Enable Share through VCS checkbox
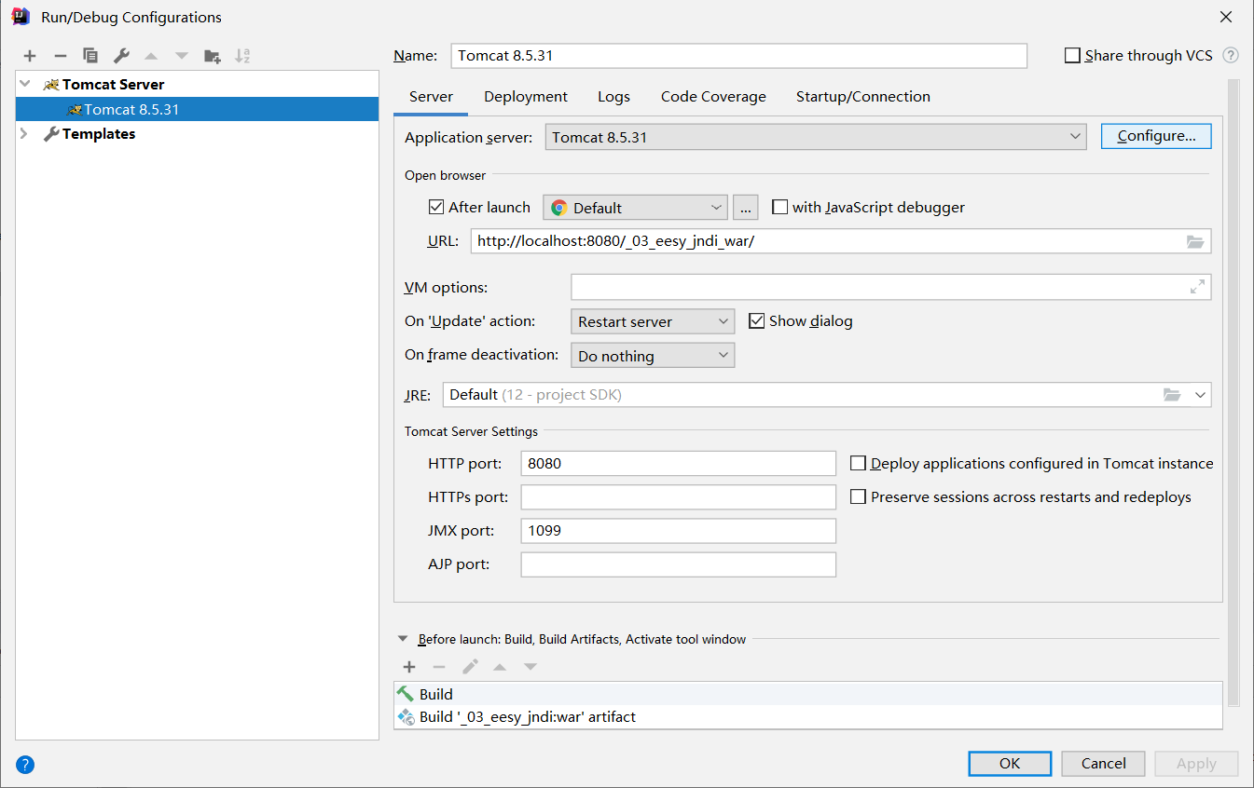This screenshot has height=788, width=1254. (x=1072, y=55)
